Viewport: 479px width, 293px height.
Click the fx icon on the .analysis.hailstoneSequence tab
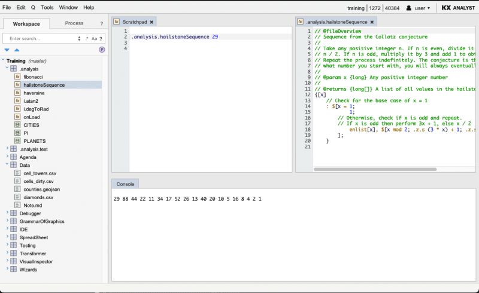301,22
